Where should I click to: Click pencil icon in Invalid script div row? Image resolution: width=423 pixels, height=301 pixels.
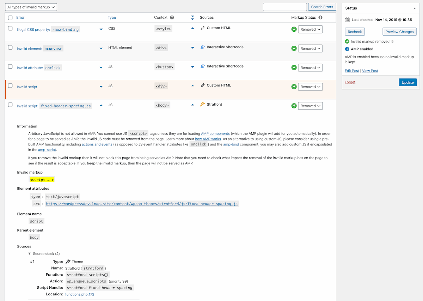click(203, 85)
